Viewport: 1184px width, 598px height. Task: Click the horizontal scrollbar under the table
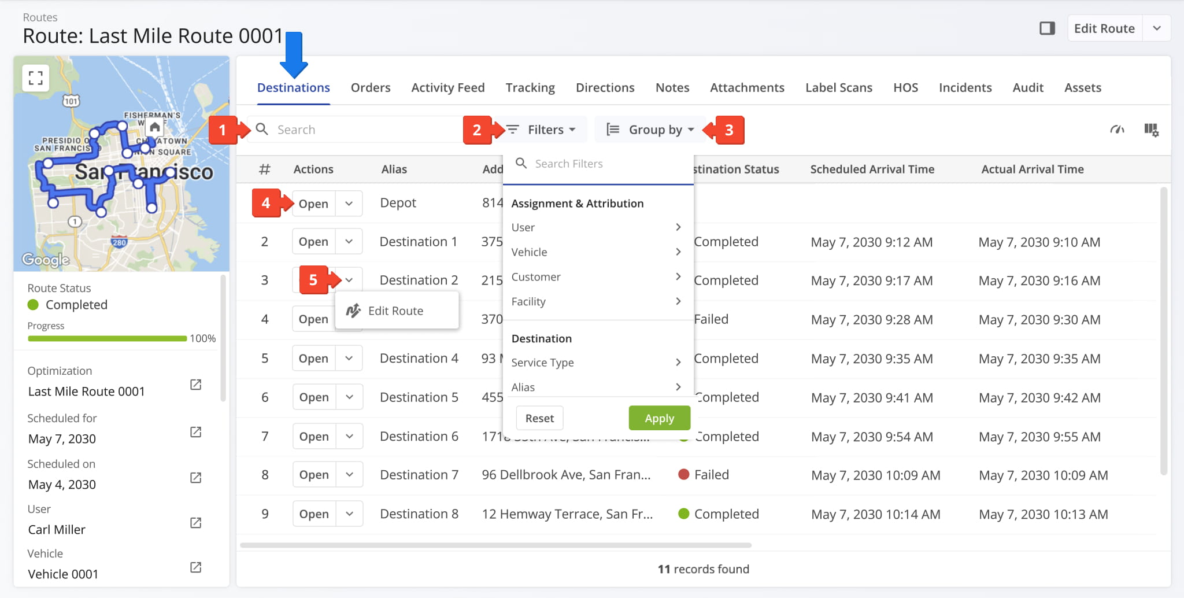pyautogui.click(x=495, y=545)
